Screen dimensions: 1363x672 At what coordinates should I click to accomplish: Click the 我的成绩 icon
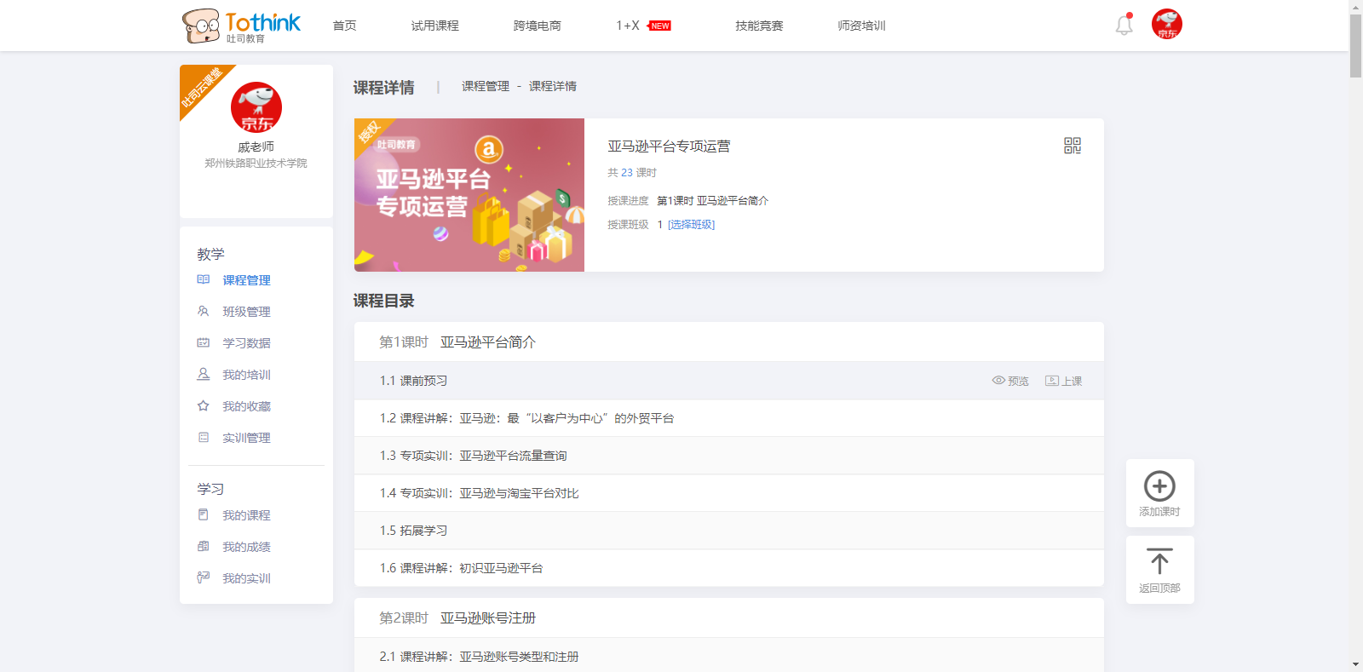pyautogui.click(x=203, y=546)
